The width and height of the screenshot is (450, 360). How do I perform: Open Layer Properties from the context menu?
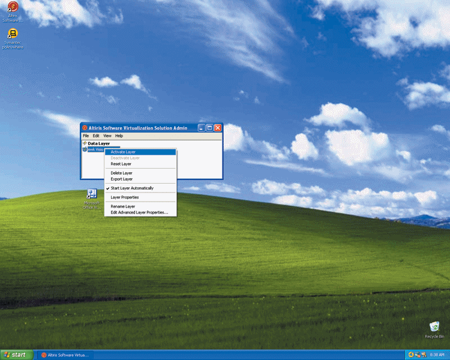(x=140, y=197)
